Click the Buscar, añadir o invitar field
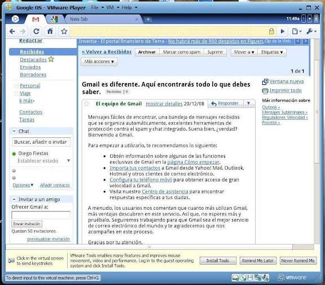 pyautogui.click(x=41, y=142)
